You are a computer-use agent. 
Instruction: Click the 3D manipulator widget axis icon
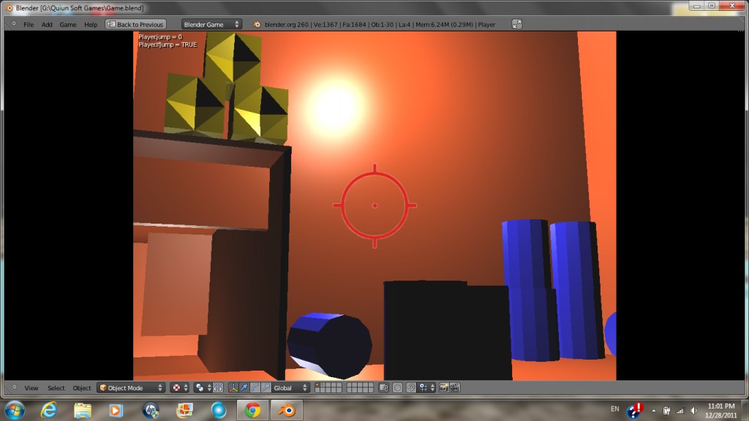232,387
